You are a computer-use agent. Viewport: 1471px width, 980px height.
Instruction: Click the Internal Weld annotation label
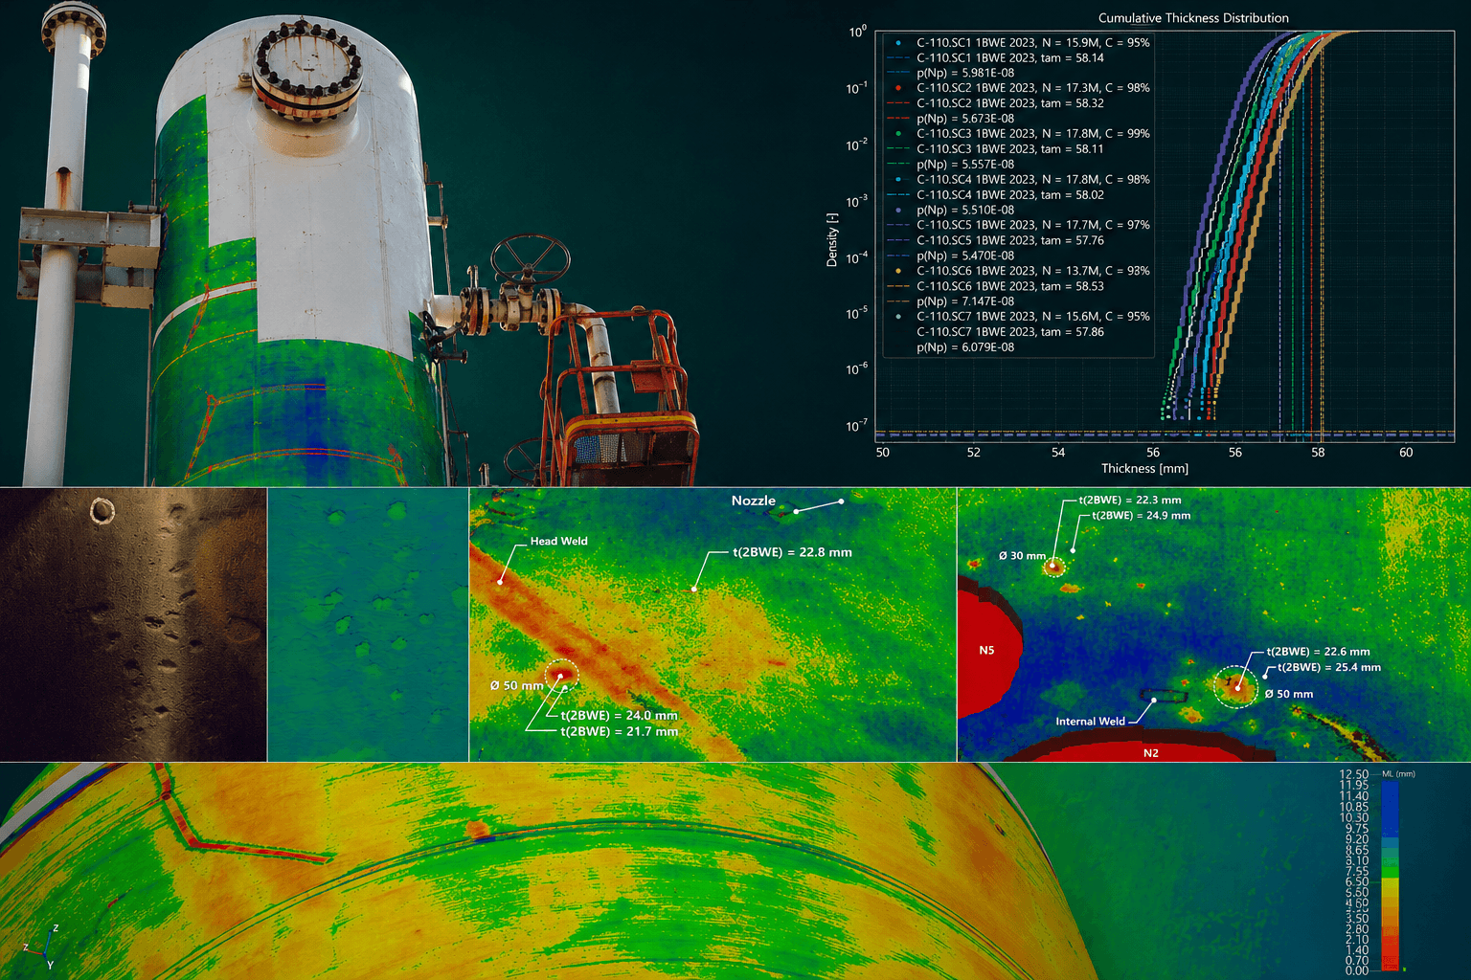click(1090, 722)
